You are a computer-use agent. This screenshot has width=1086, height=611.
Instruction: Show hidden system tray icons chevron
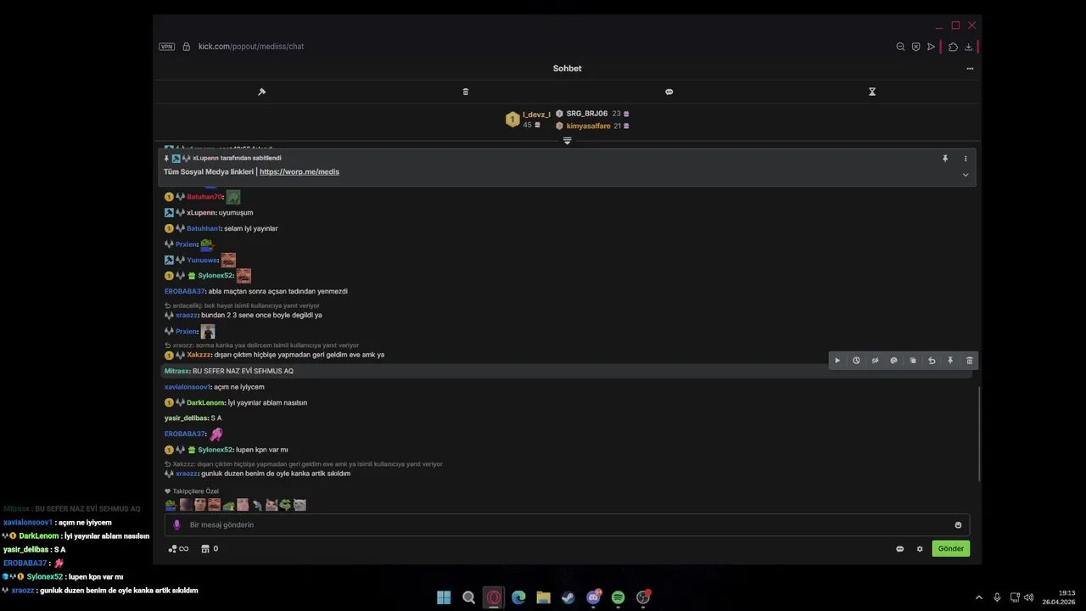coord(979,597)
